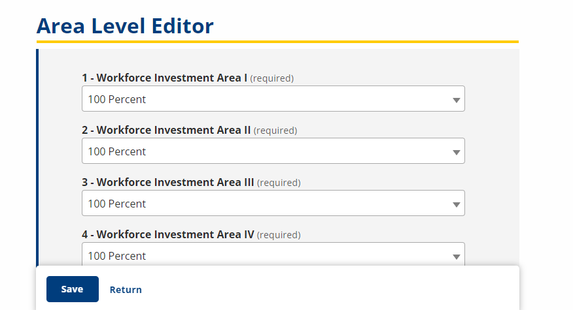This screenshot has height=310, width=573.
Task: Click "(required)" text beside Area III label
Action: coord(279,183)
